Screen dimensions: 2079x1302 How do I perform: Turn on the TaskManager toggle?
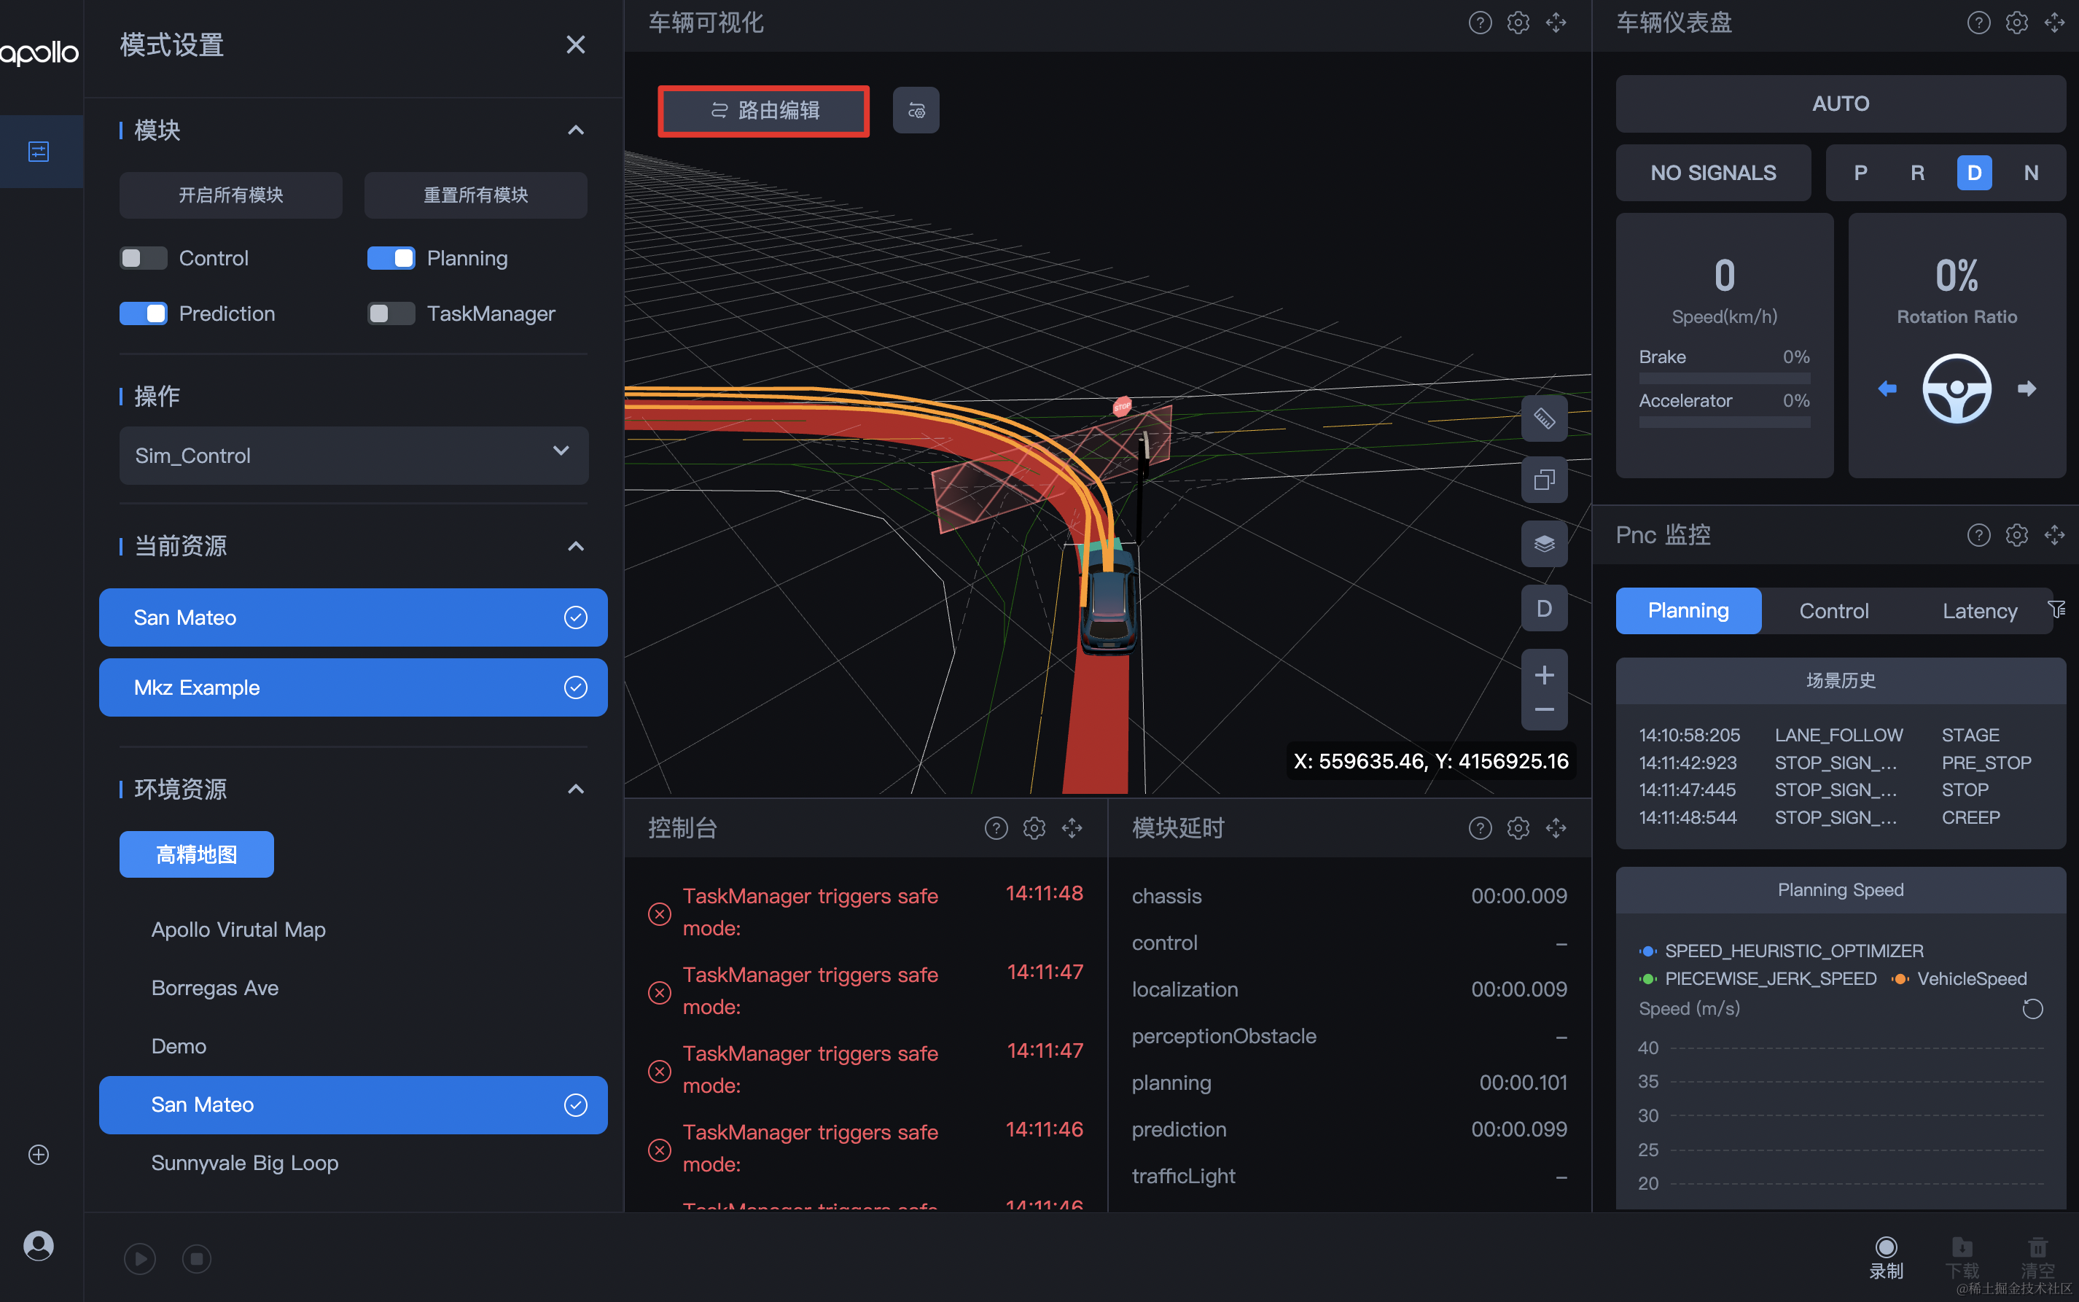(391, 313)
